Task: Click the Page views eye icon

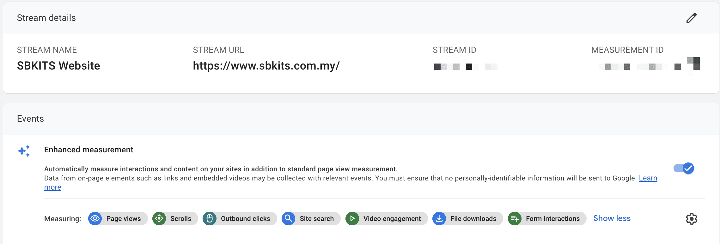Action: (95, 218)
